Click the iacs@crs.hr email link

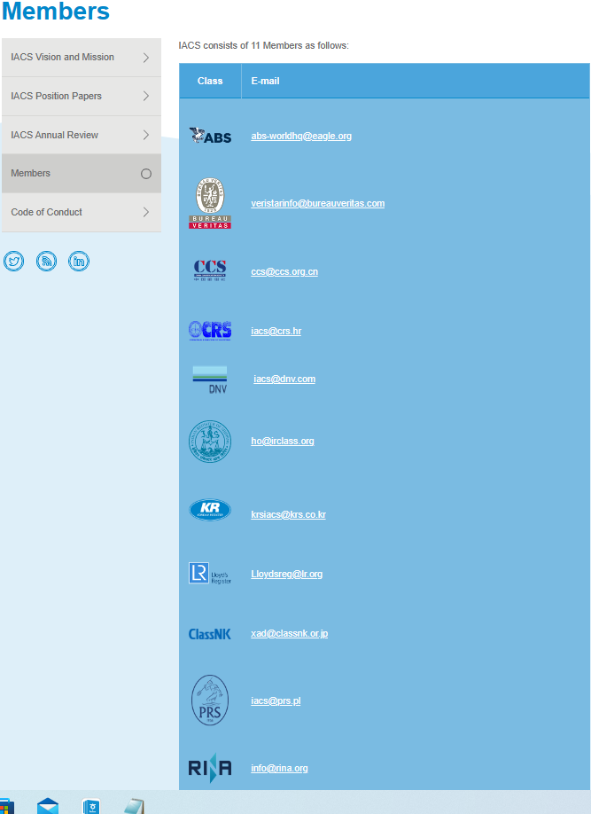[276, 331]
